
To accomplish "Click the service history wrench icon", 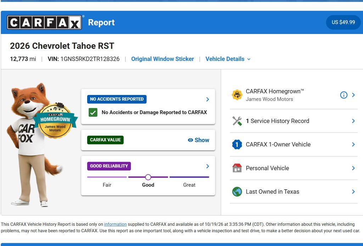I will [x=237, y=121].
